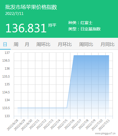The width and height of the screenshot is (118, 136).
Task: Open the 月同比 tab
Action: tap(107, 44)
